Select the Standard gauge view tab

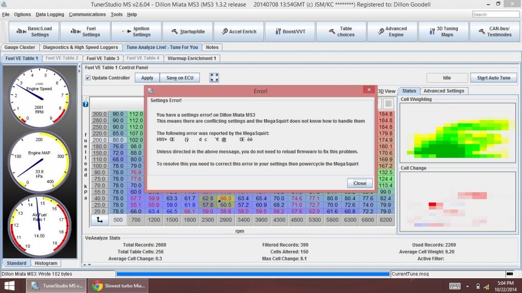(x=16, y=263)
